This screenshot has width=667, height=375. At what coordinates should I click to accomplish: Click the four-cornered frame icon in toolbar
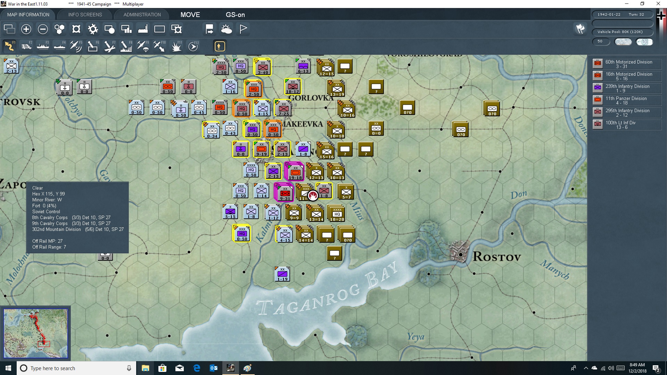pos(76,29)
